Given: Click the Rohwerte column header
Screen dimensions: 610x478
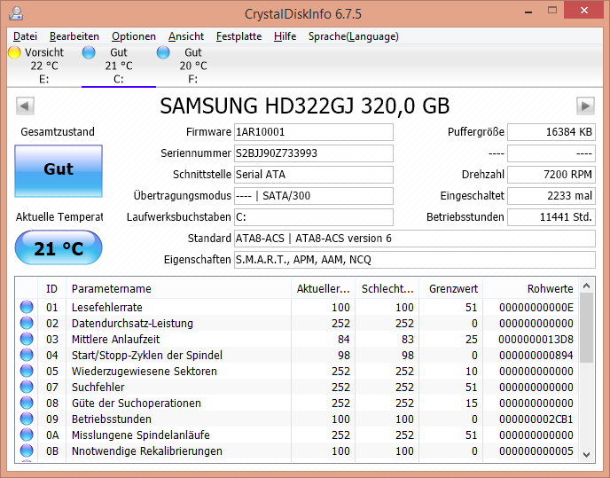Looking at the screenshot, I should (530, 288).
